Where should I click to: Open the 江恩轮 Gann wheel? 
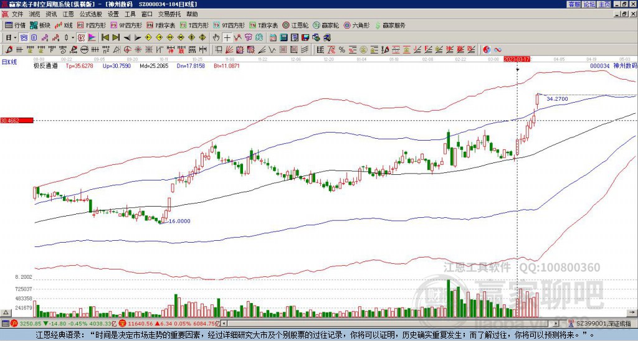point(295,25)
